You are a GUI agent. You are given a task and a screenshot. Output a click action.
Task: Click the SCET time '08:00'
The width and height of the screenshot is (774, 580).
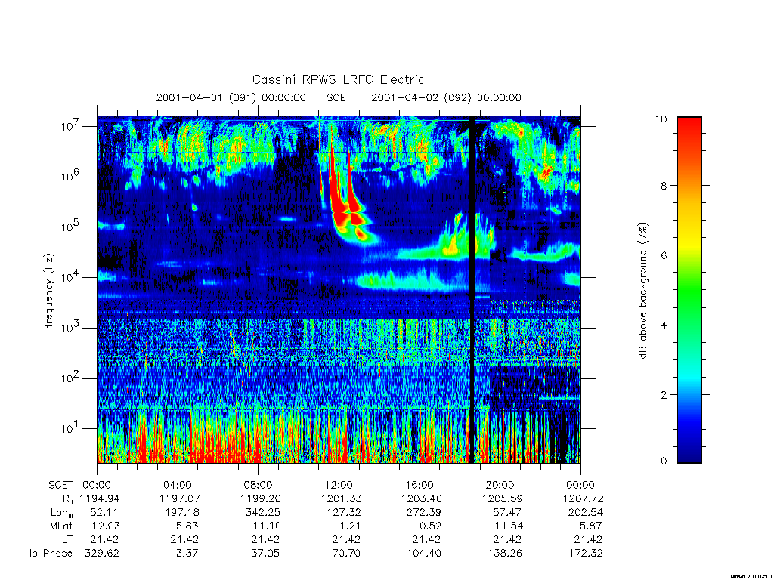[x=258, y=485]
